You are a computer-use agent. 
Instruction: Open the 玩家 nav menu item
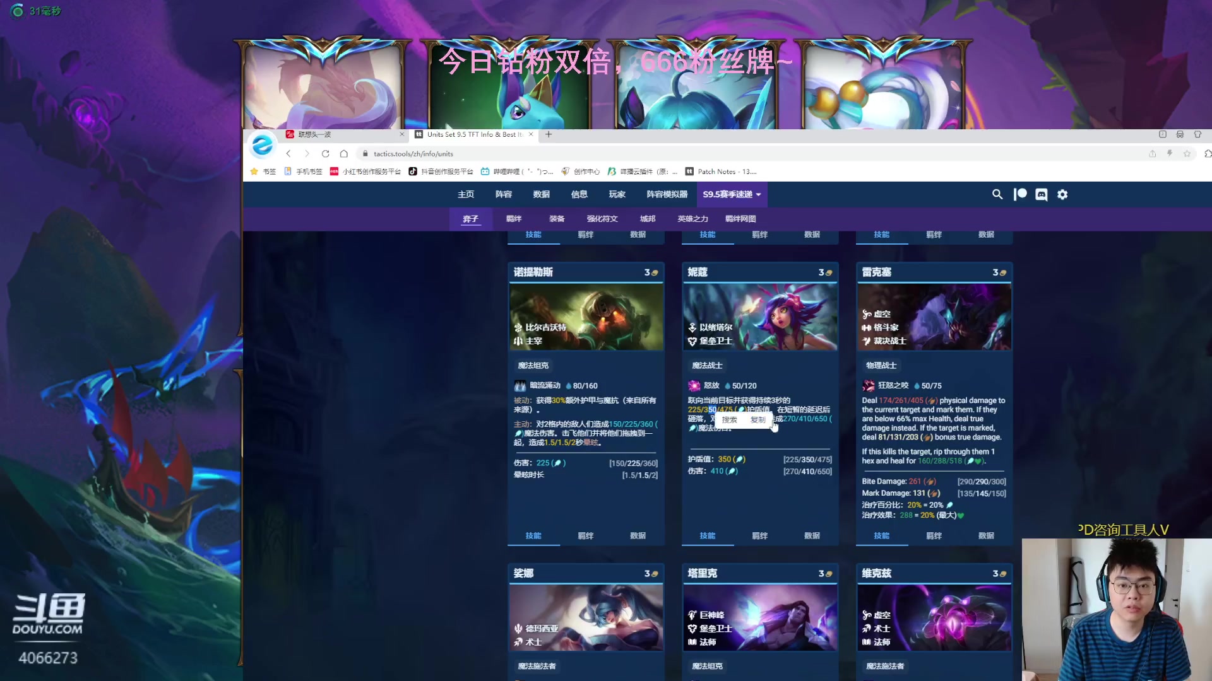point(617,194)
